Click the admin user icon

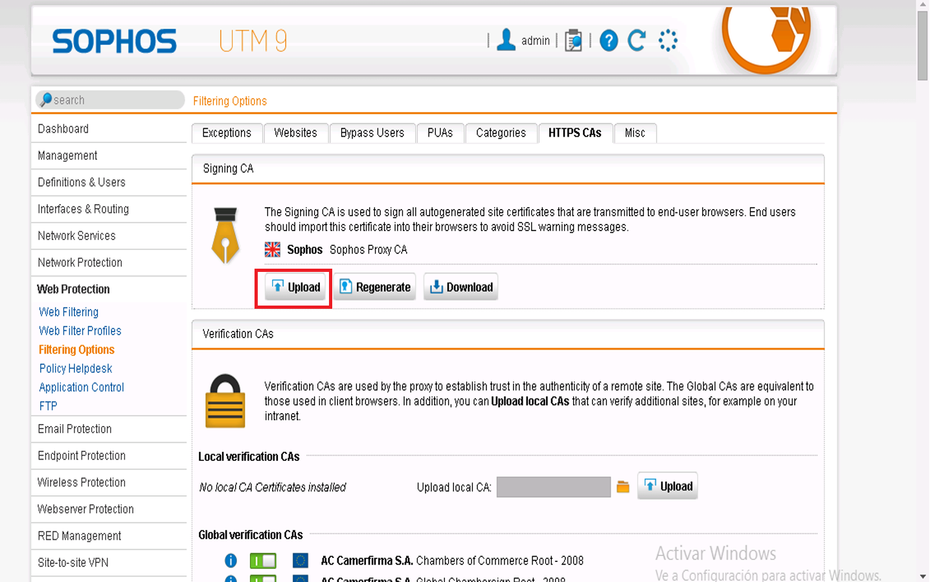(506, 40)
